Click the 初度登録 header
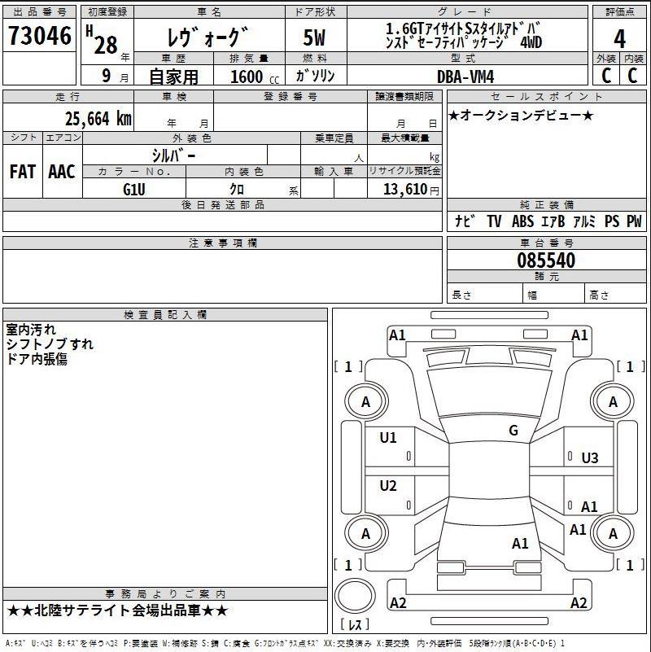The width and height of the screenshot is (651, 652). (107, 11)
